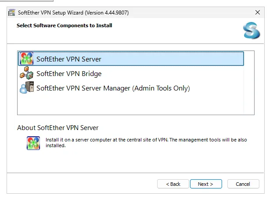
Task: Close the Setup Wizard window
Action: (x=258, y=12)
